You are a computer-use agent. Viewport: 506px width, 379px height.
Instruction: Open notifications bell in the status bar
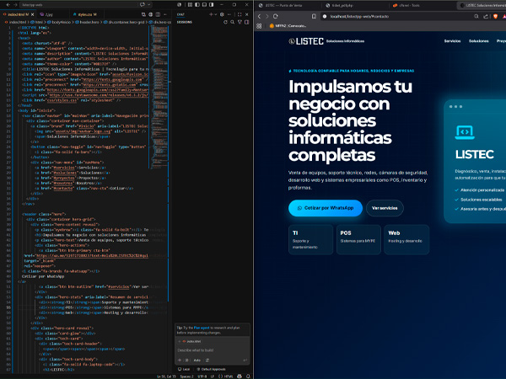click(248, 376)
